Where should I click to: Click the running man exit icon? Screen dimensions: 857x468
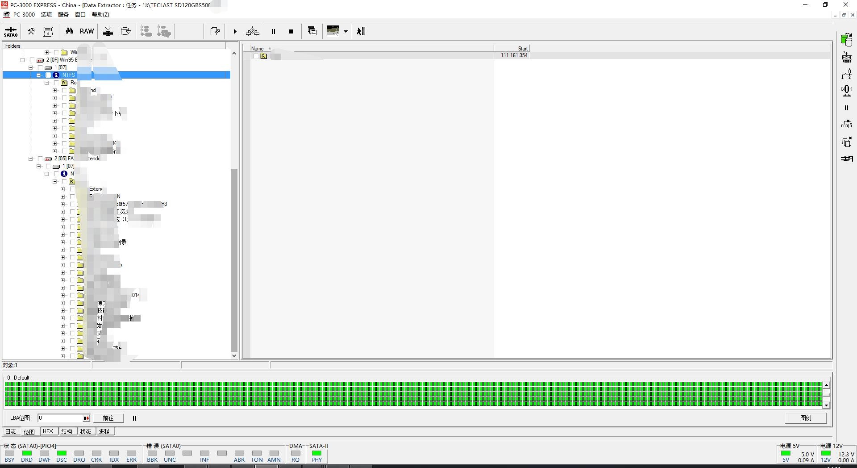(x=361, y=31)
